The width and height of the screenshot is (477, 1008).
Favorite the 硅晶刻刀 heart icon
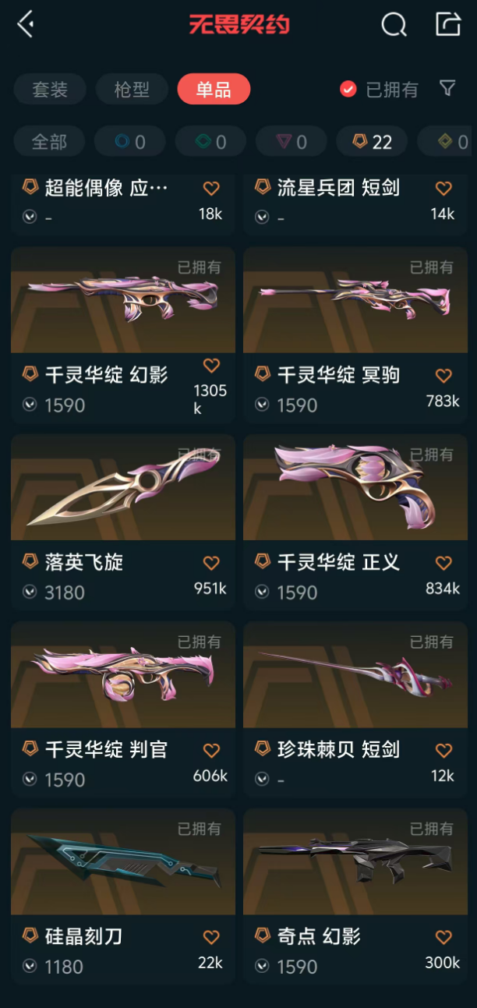click(211, 937)
